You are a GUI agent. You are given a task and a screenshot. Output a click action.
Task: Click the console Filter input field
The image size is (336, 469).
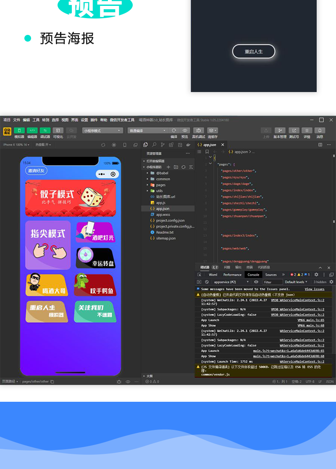click(x=272, y=282)
